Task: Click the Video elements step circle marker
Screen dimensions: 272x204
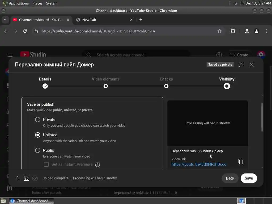Action: [106, 86]
